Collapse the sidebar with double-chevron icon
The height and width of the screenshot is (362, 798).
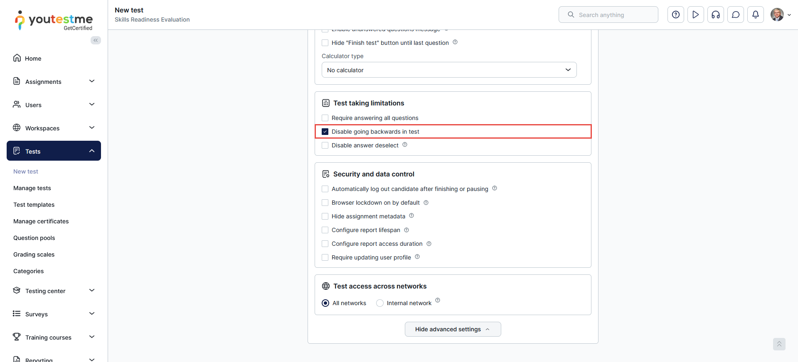[96, 40]
